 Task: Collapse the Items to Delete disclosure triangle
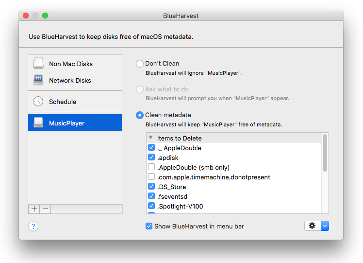click(150, 138)
